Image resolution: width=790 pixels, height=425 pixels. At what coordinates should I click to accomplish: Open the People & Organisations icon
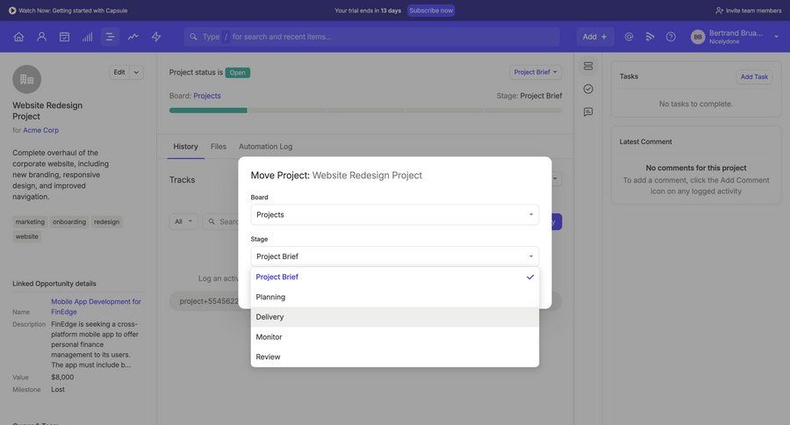click(x=41, y=37)
